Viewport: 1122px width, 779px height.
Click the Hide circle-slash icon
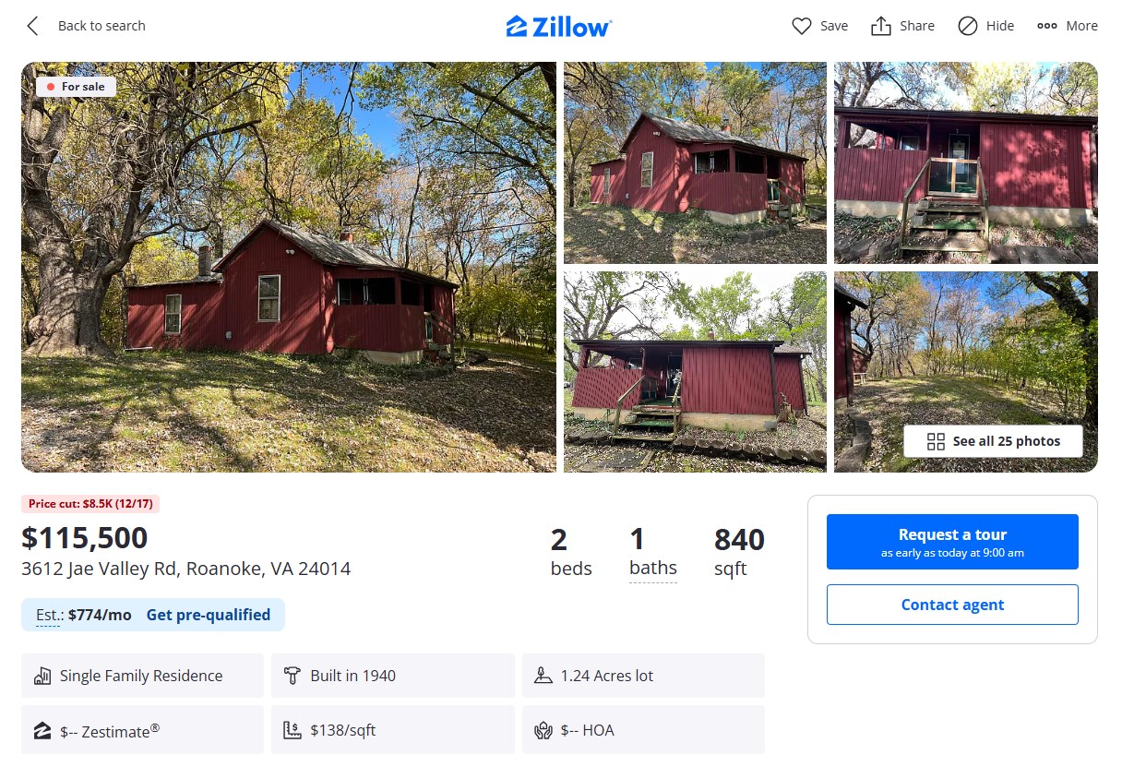click(x=968, y=26)
